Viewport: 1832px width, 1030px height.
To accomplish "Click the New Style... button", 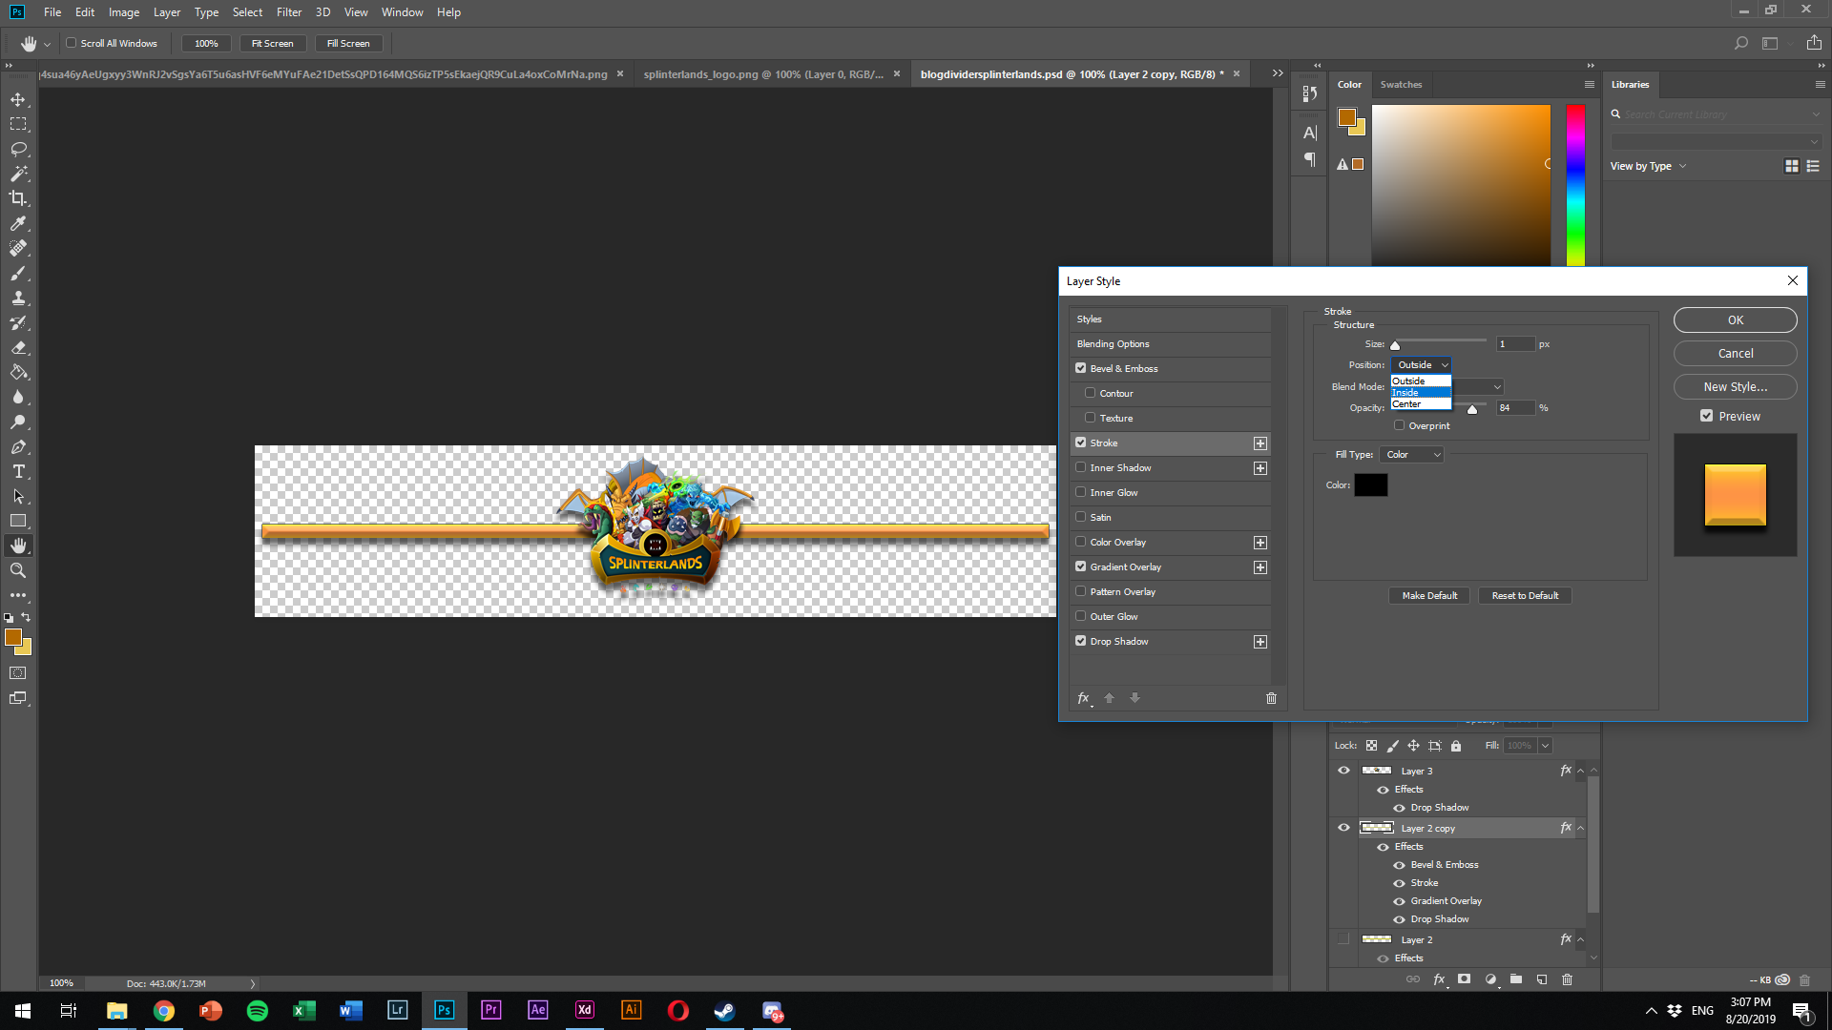I will point(1735,387).
